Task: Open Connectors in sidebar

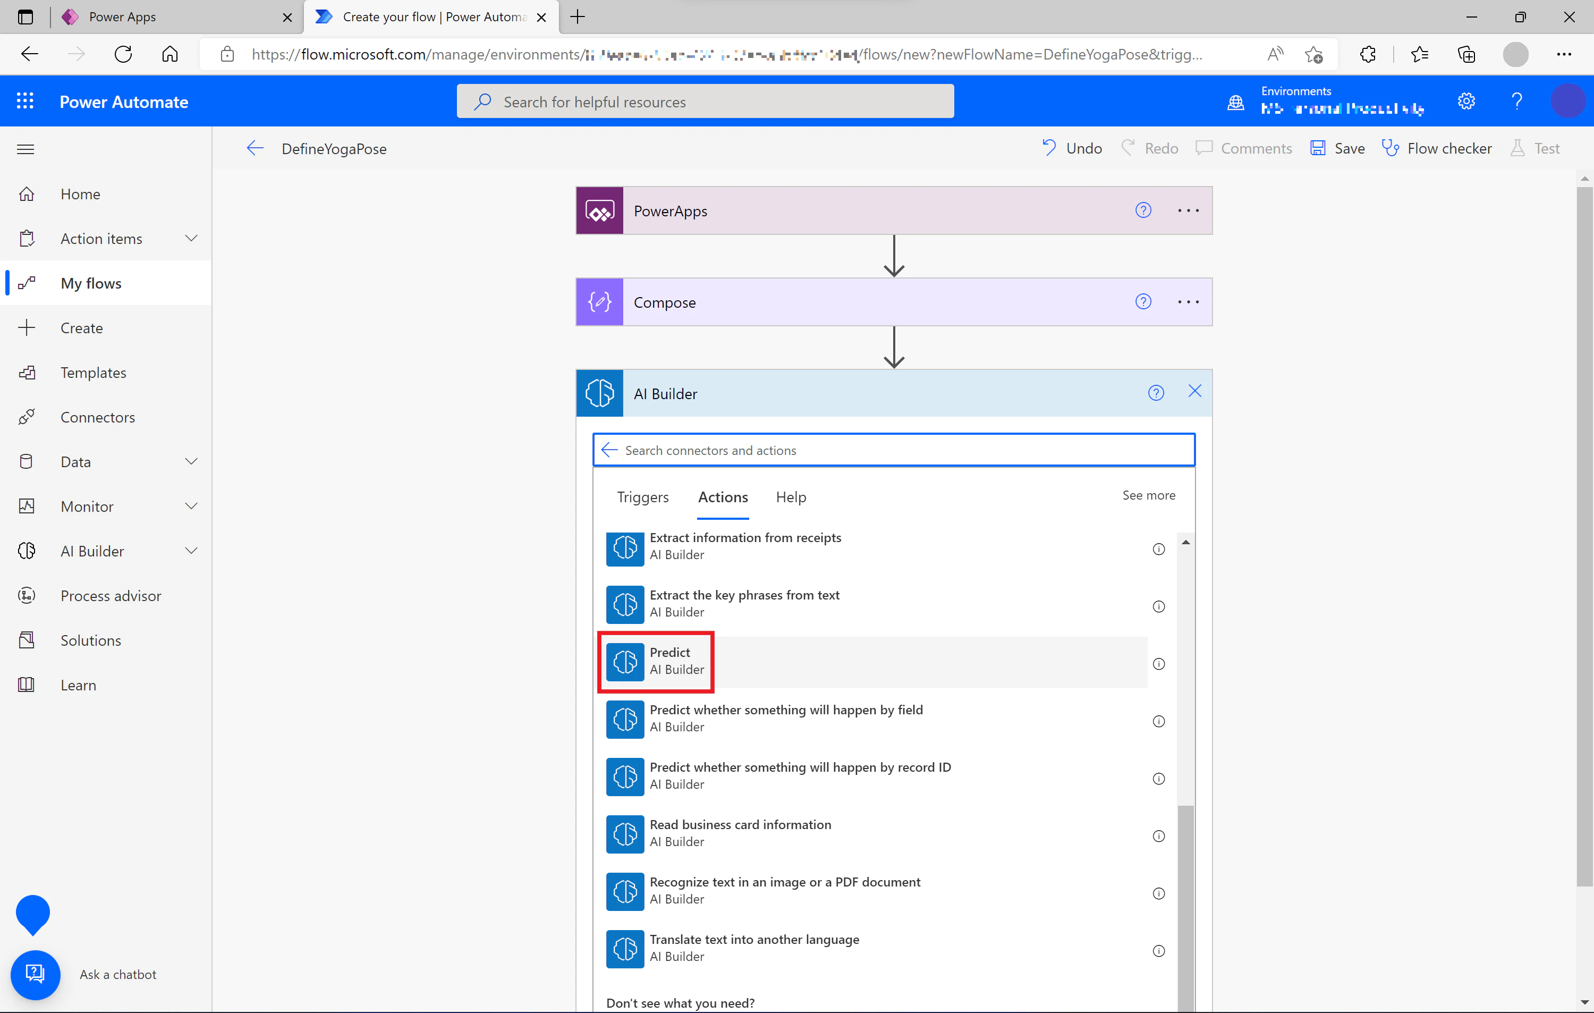Action: [106, 417]
